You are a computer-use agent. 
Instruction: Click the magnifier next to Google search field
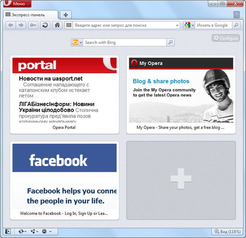pyautogui.click(x=236, y=25)
